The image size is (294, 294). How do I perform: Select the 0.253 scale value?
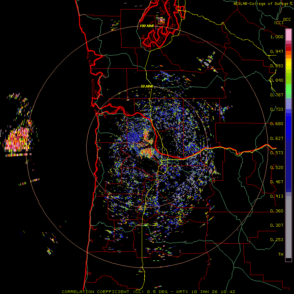277,240
